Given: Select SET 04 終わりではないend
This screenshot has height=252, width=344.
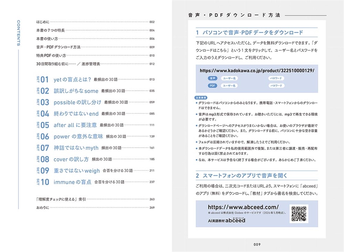Looking at the screenshot, I should tap(95, 114).
